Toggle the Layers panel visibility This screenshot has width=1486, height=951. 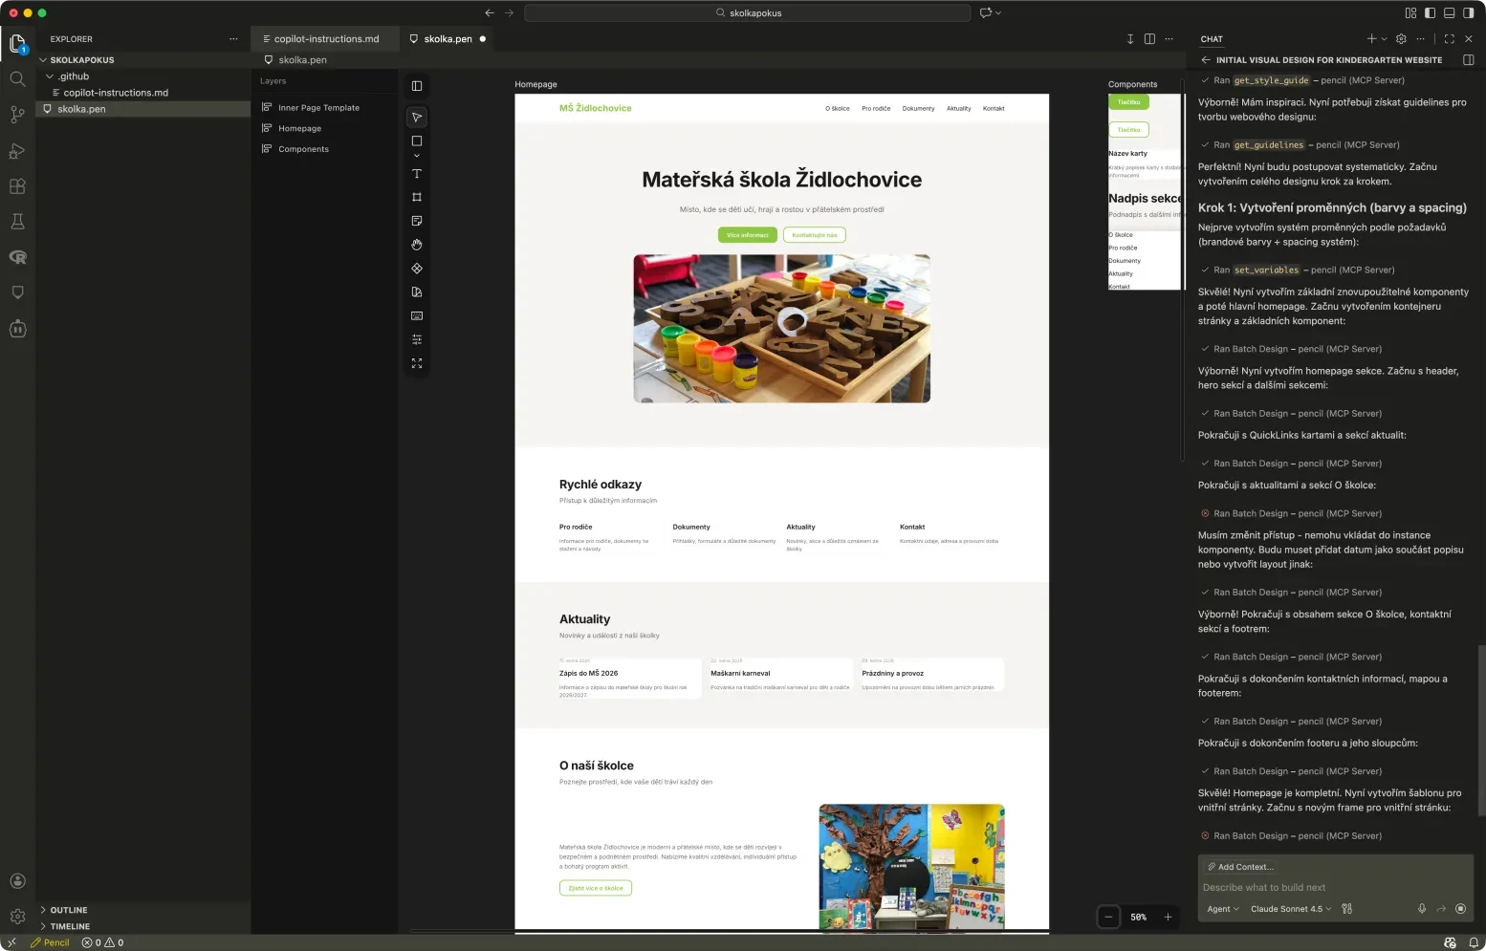417,86
